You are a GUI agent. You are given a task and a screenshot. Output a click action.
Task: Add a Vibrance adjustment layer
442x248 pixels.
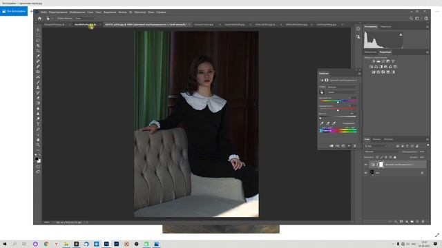393,61
